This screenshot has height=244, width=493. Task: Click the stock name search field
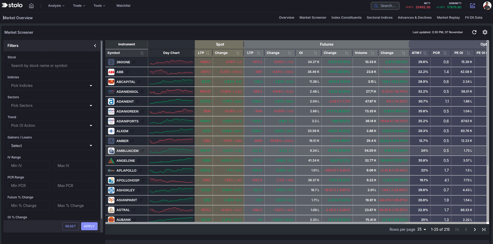pyautogui.click(x=52, y=65)
